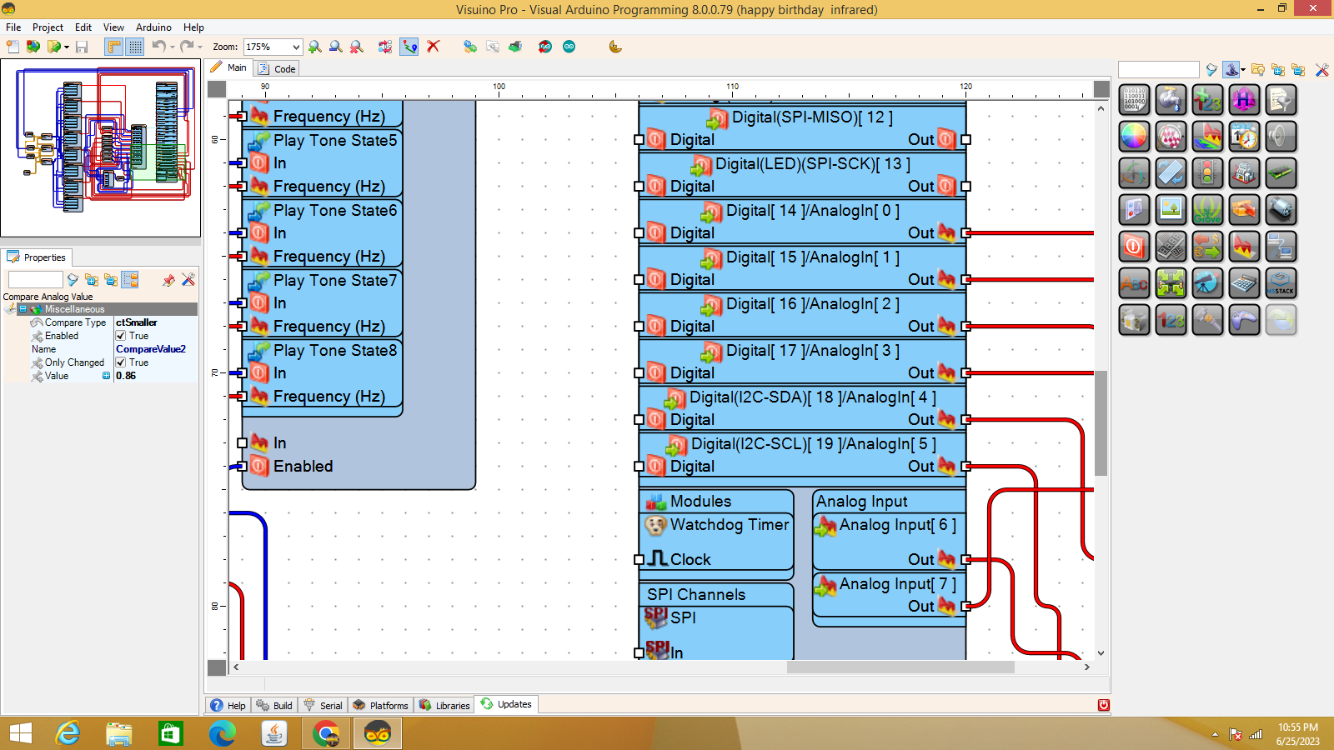Screen dimensions: 1334x750
Task: Click the red X delete icon
Action: coord(434,47)
